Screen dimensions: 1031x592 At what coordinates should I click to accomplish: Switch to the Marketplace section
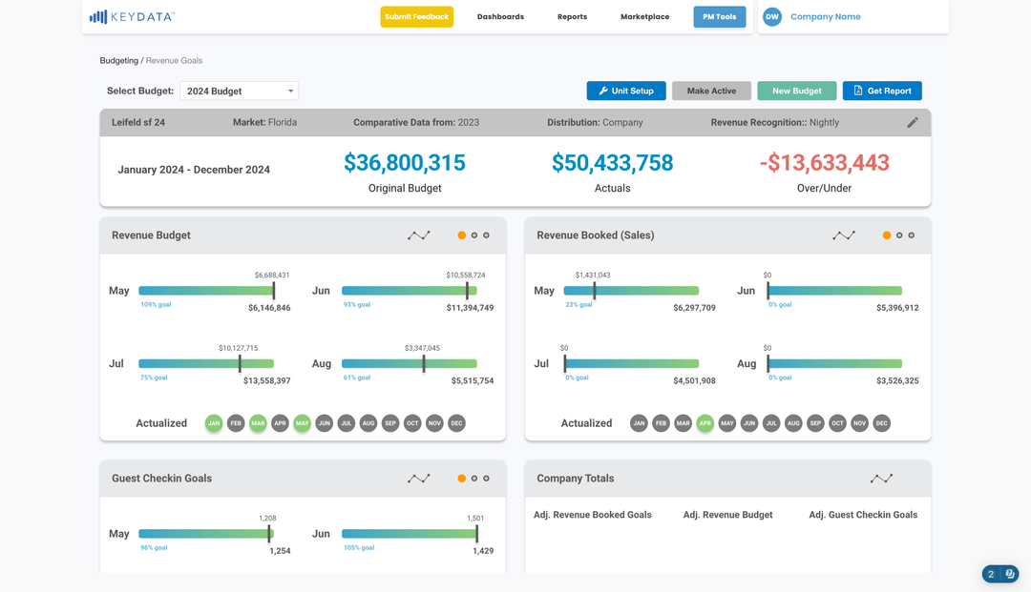pos(644,16)
